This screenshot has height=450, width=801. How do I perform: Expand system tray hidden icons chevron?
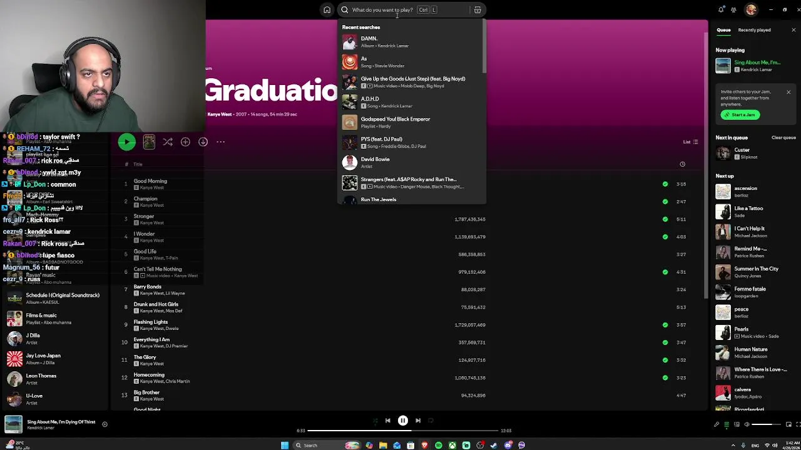733,445
